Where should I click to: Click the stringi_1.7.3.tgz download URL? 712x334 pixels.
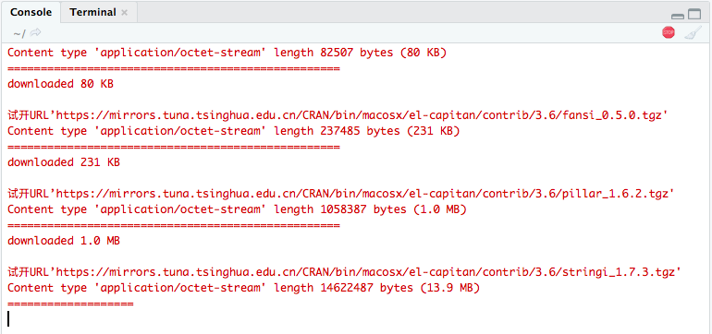coord(368,272)
